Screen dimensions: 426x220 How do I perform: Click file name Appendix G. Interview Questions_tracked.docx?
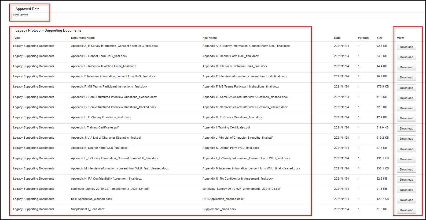tap(245, 107)
